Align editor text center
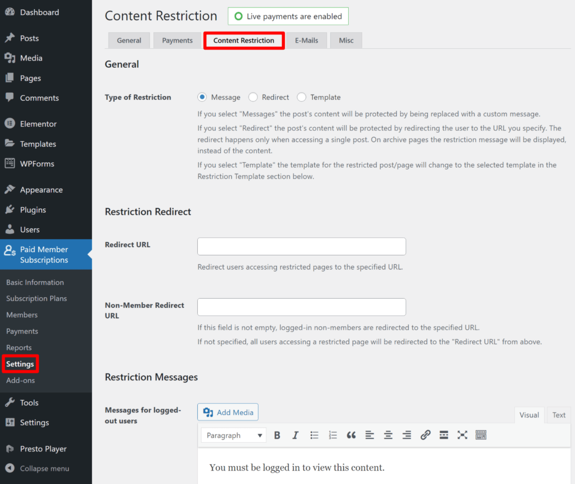Image resolution: width=575 pixels, height=484 pixels. pyautogui.click(x=388, y=435)
